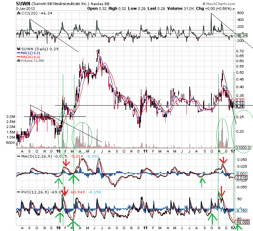Select the Chg +0.00 (+0.68%) value
The height and width of the screenshot is (231, 253).
tap(214, 8)
